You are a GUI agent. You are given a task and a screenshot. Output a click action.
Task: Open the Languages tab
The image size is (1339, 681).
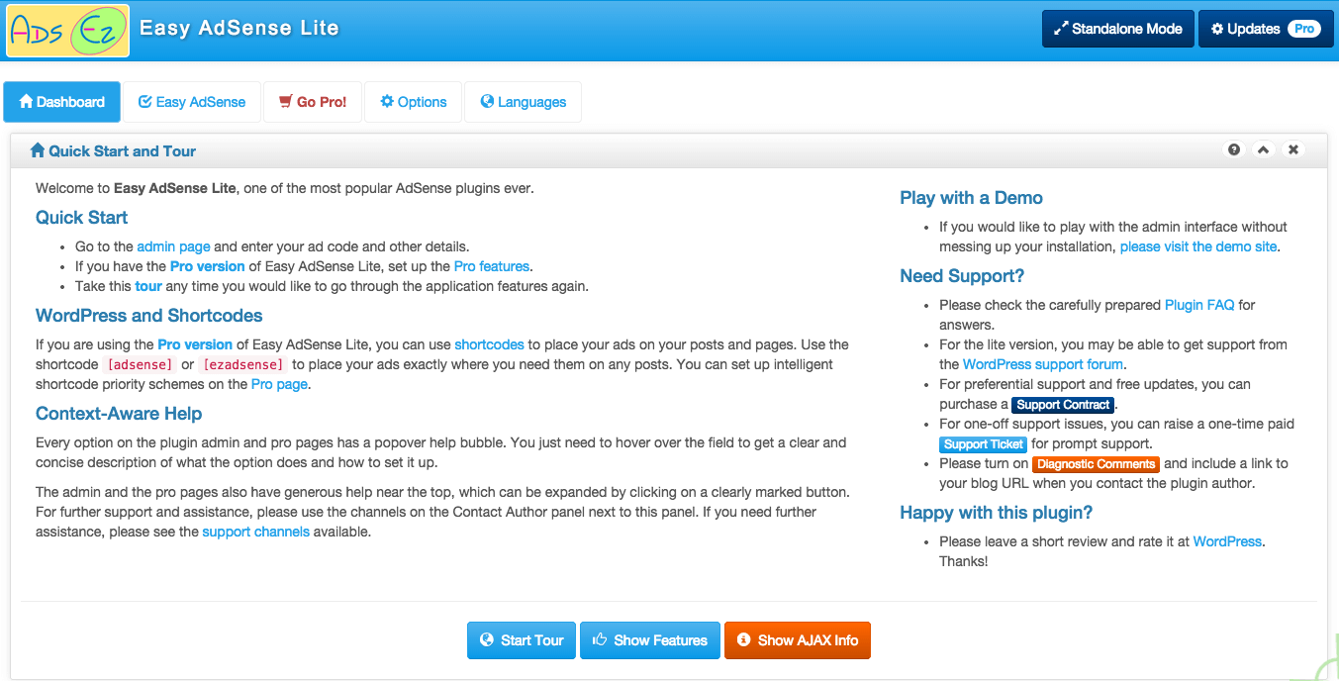[524, 102]
